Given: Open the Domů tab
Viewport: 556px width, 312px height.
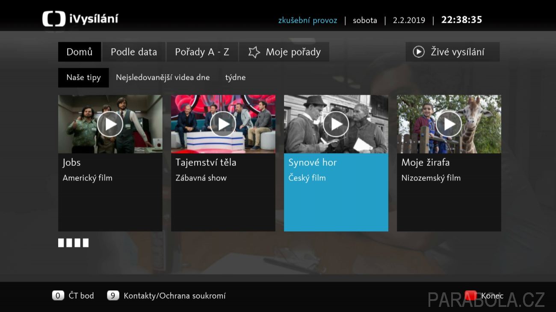Looking at the screenshot, I should coord(80,52).
